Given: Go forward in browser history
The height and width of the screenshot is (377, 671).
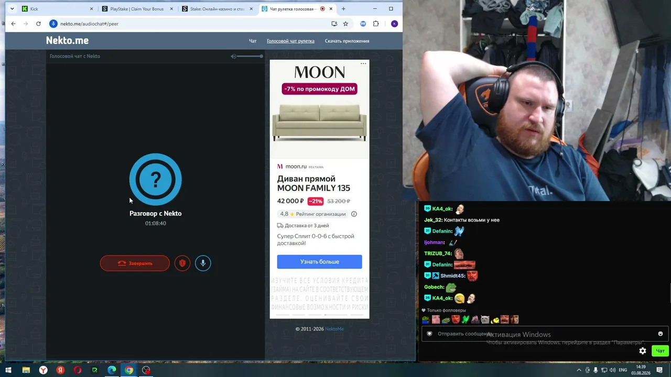Looking at the screenshot, I should click(x=26, y=24).
